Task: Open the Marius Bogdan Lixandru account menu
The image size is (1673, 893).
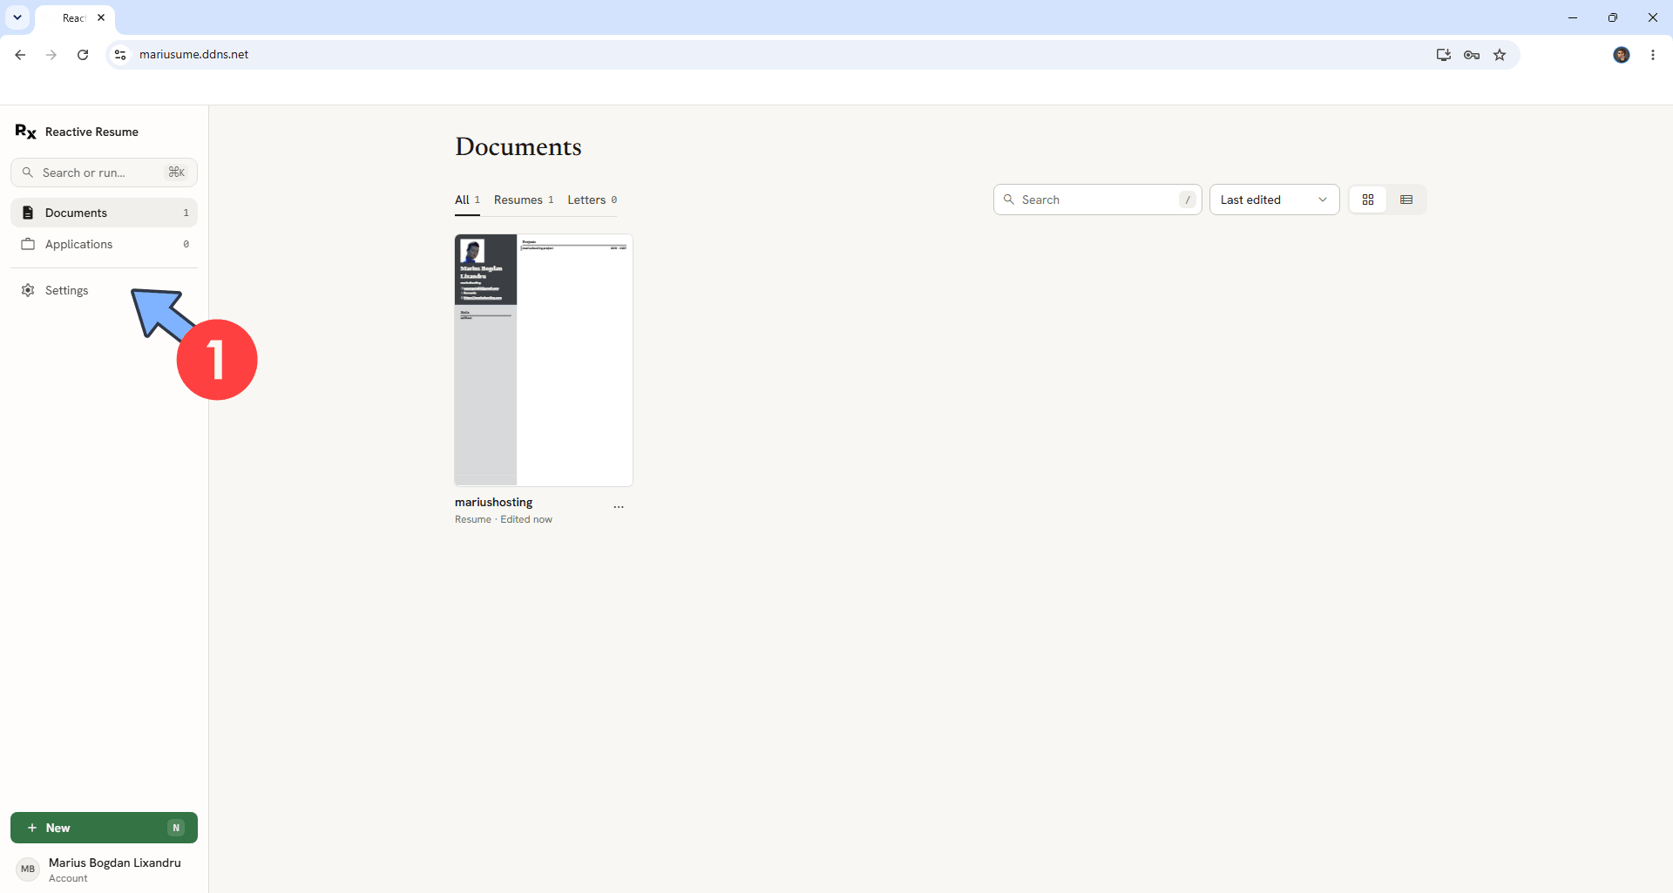Action: [x=104, y=869]
